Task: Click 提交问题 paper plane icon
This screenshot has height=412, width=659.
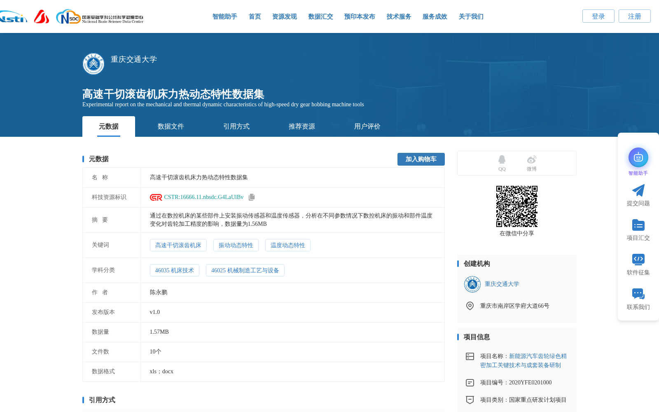Action: (638, 190)
